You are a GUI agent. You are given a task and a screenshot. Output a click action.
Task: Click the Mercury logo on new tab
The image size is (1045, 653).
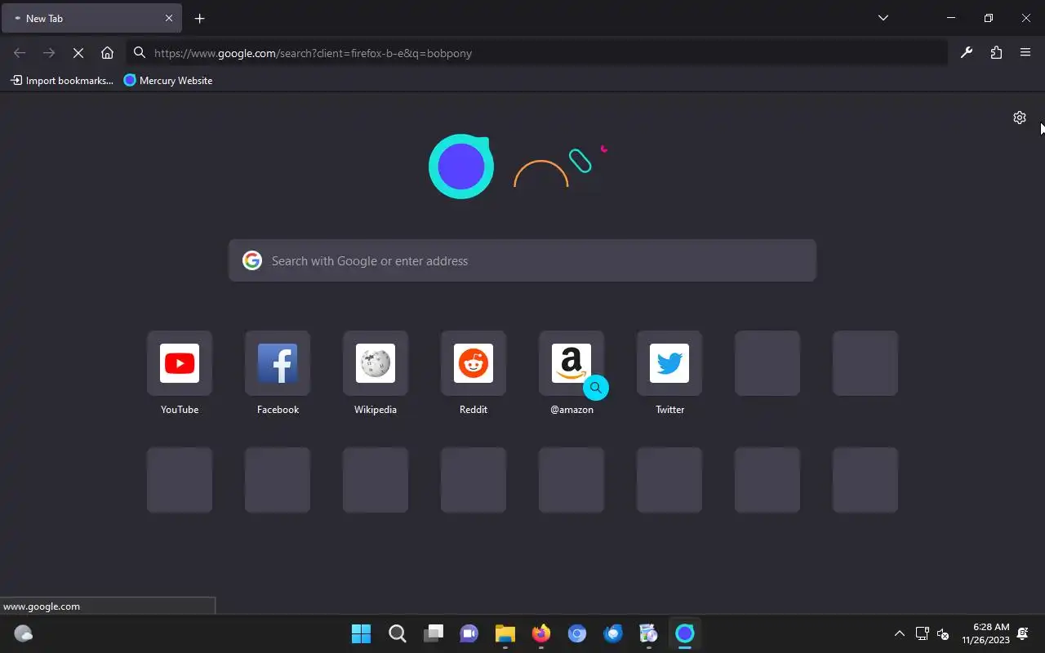461,167
